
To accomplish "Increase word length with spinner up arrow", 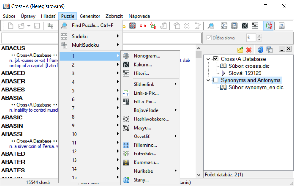I will coord(259,36).
